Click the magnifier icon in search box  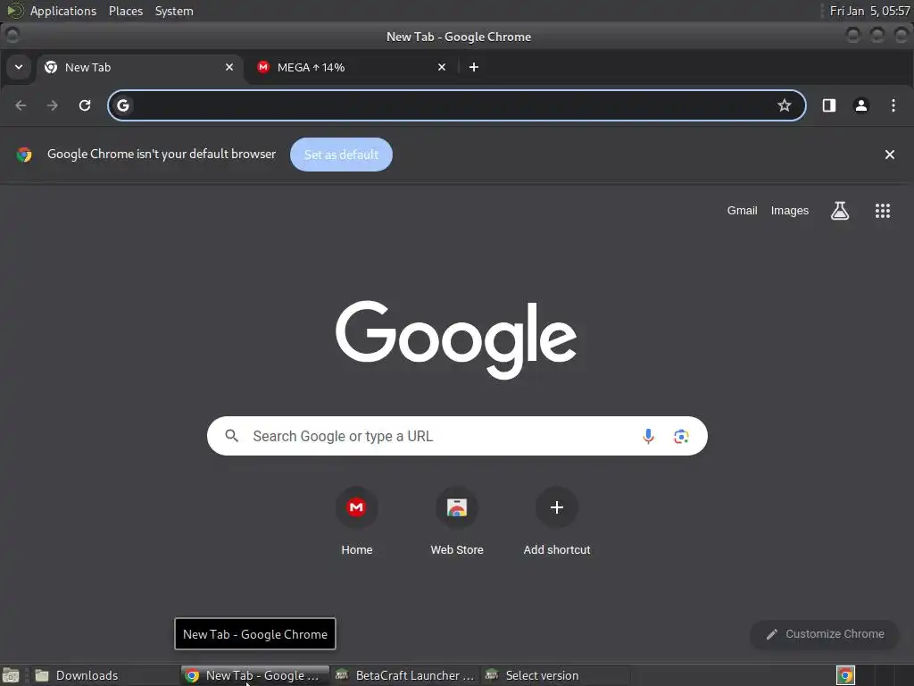[x=231, y=436]
